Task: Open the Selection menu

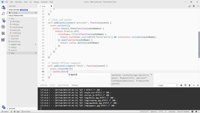Action: coord(18,2)
